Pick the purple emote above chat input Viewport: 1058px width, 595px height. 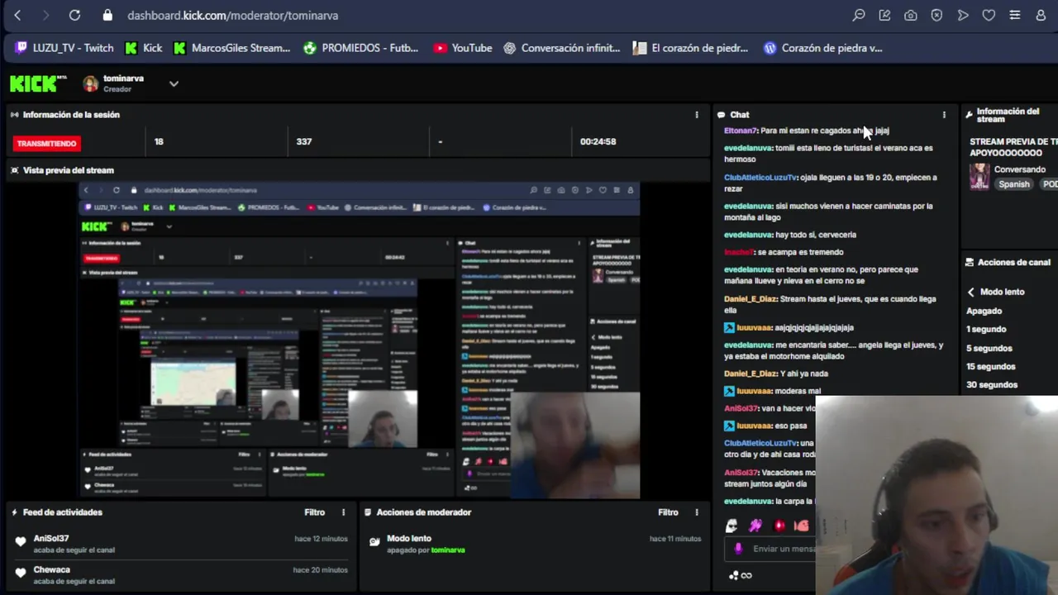click(x=755, y=526)
